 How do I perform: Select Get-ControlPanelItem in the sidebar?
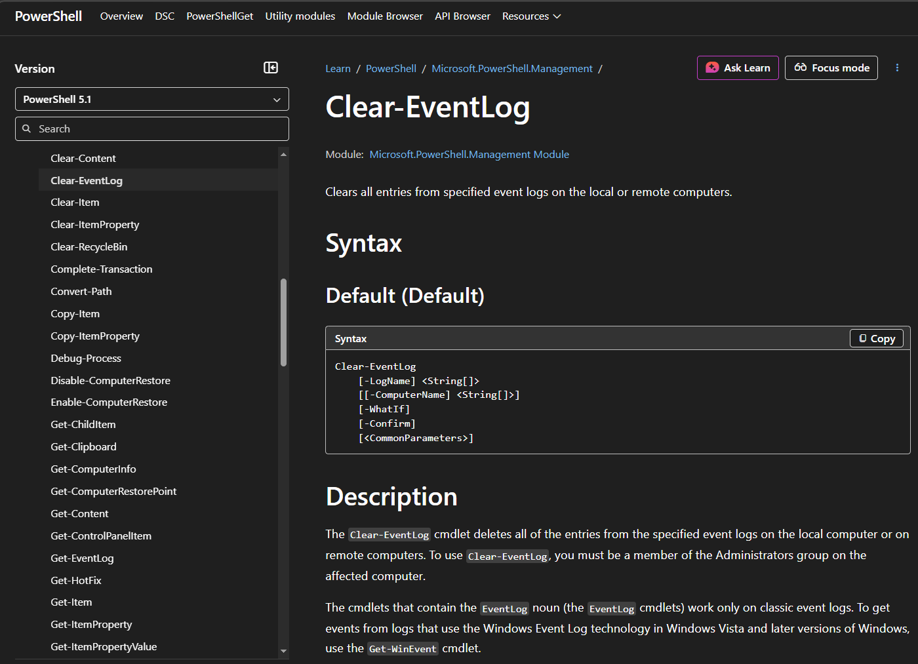(x=101, y=536)
